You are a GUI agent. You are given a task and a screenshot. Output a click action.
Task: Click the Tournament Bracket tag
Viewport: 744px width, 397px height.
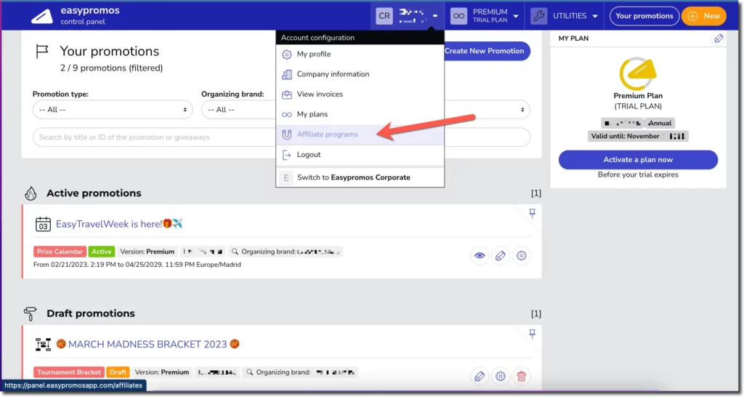point(69,372)
